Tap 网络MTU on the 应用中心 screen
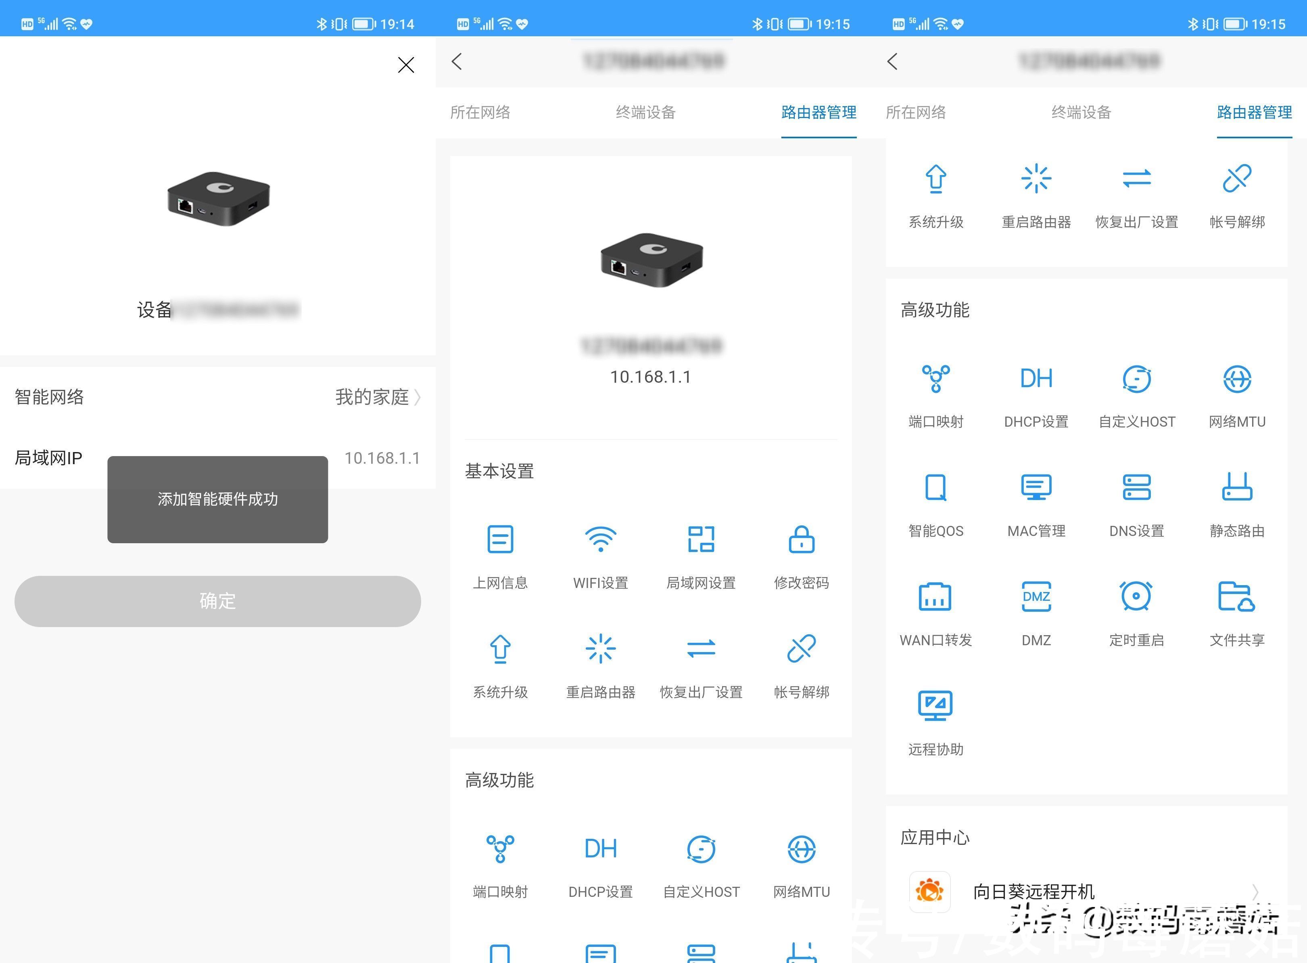This screenshot has width=1307, height=963. [1236, 396]
